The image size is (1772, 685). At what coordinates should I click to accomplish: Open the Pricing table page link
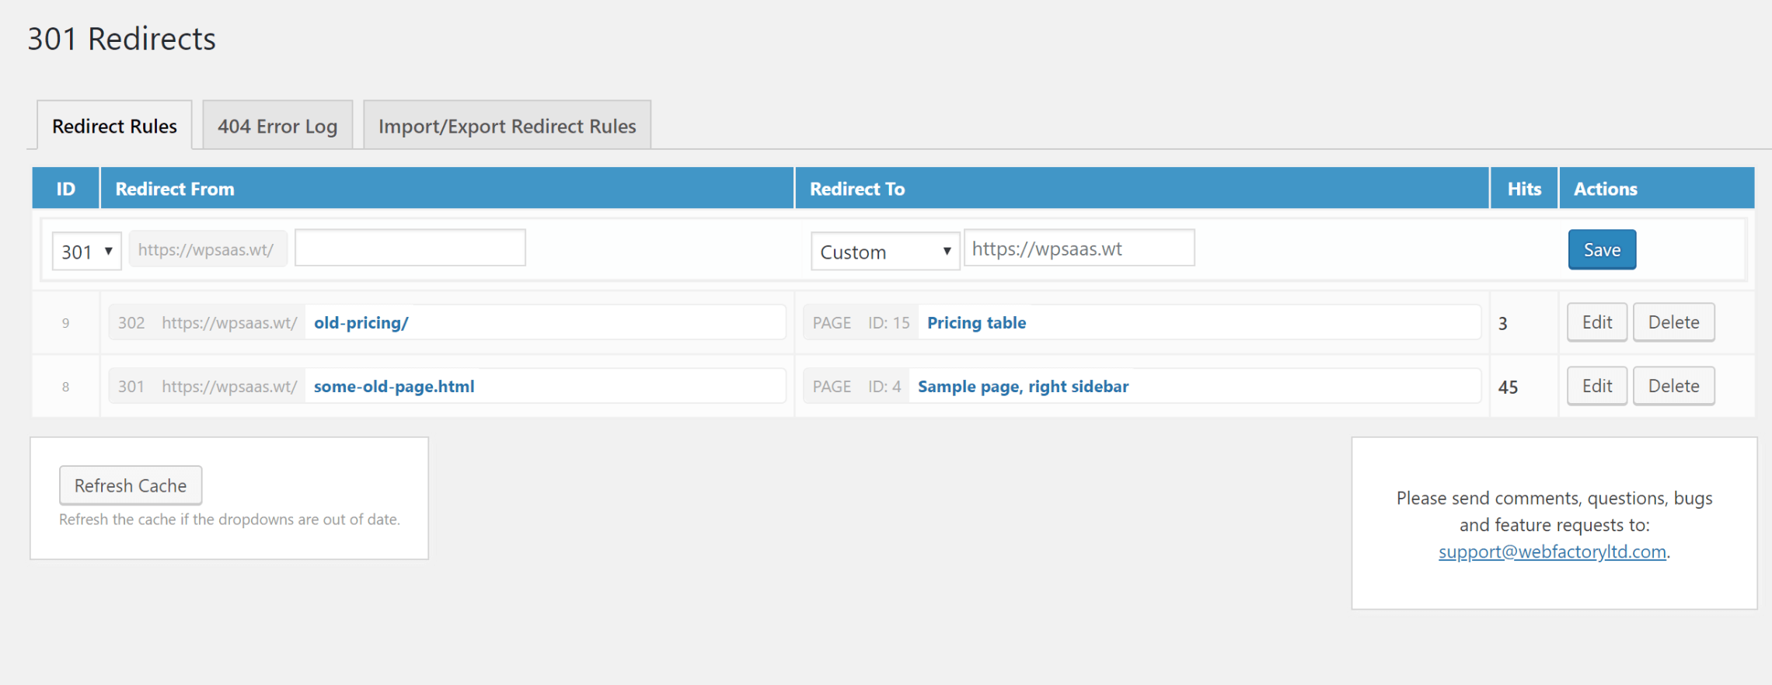[976, 322]
